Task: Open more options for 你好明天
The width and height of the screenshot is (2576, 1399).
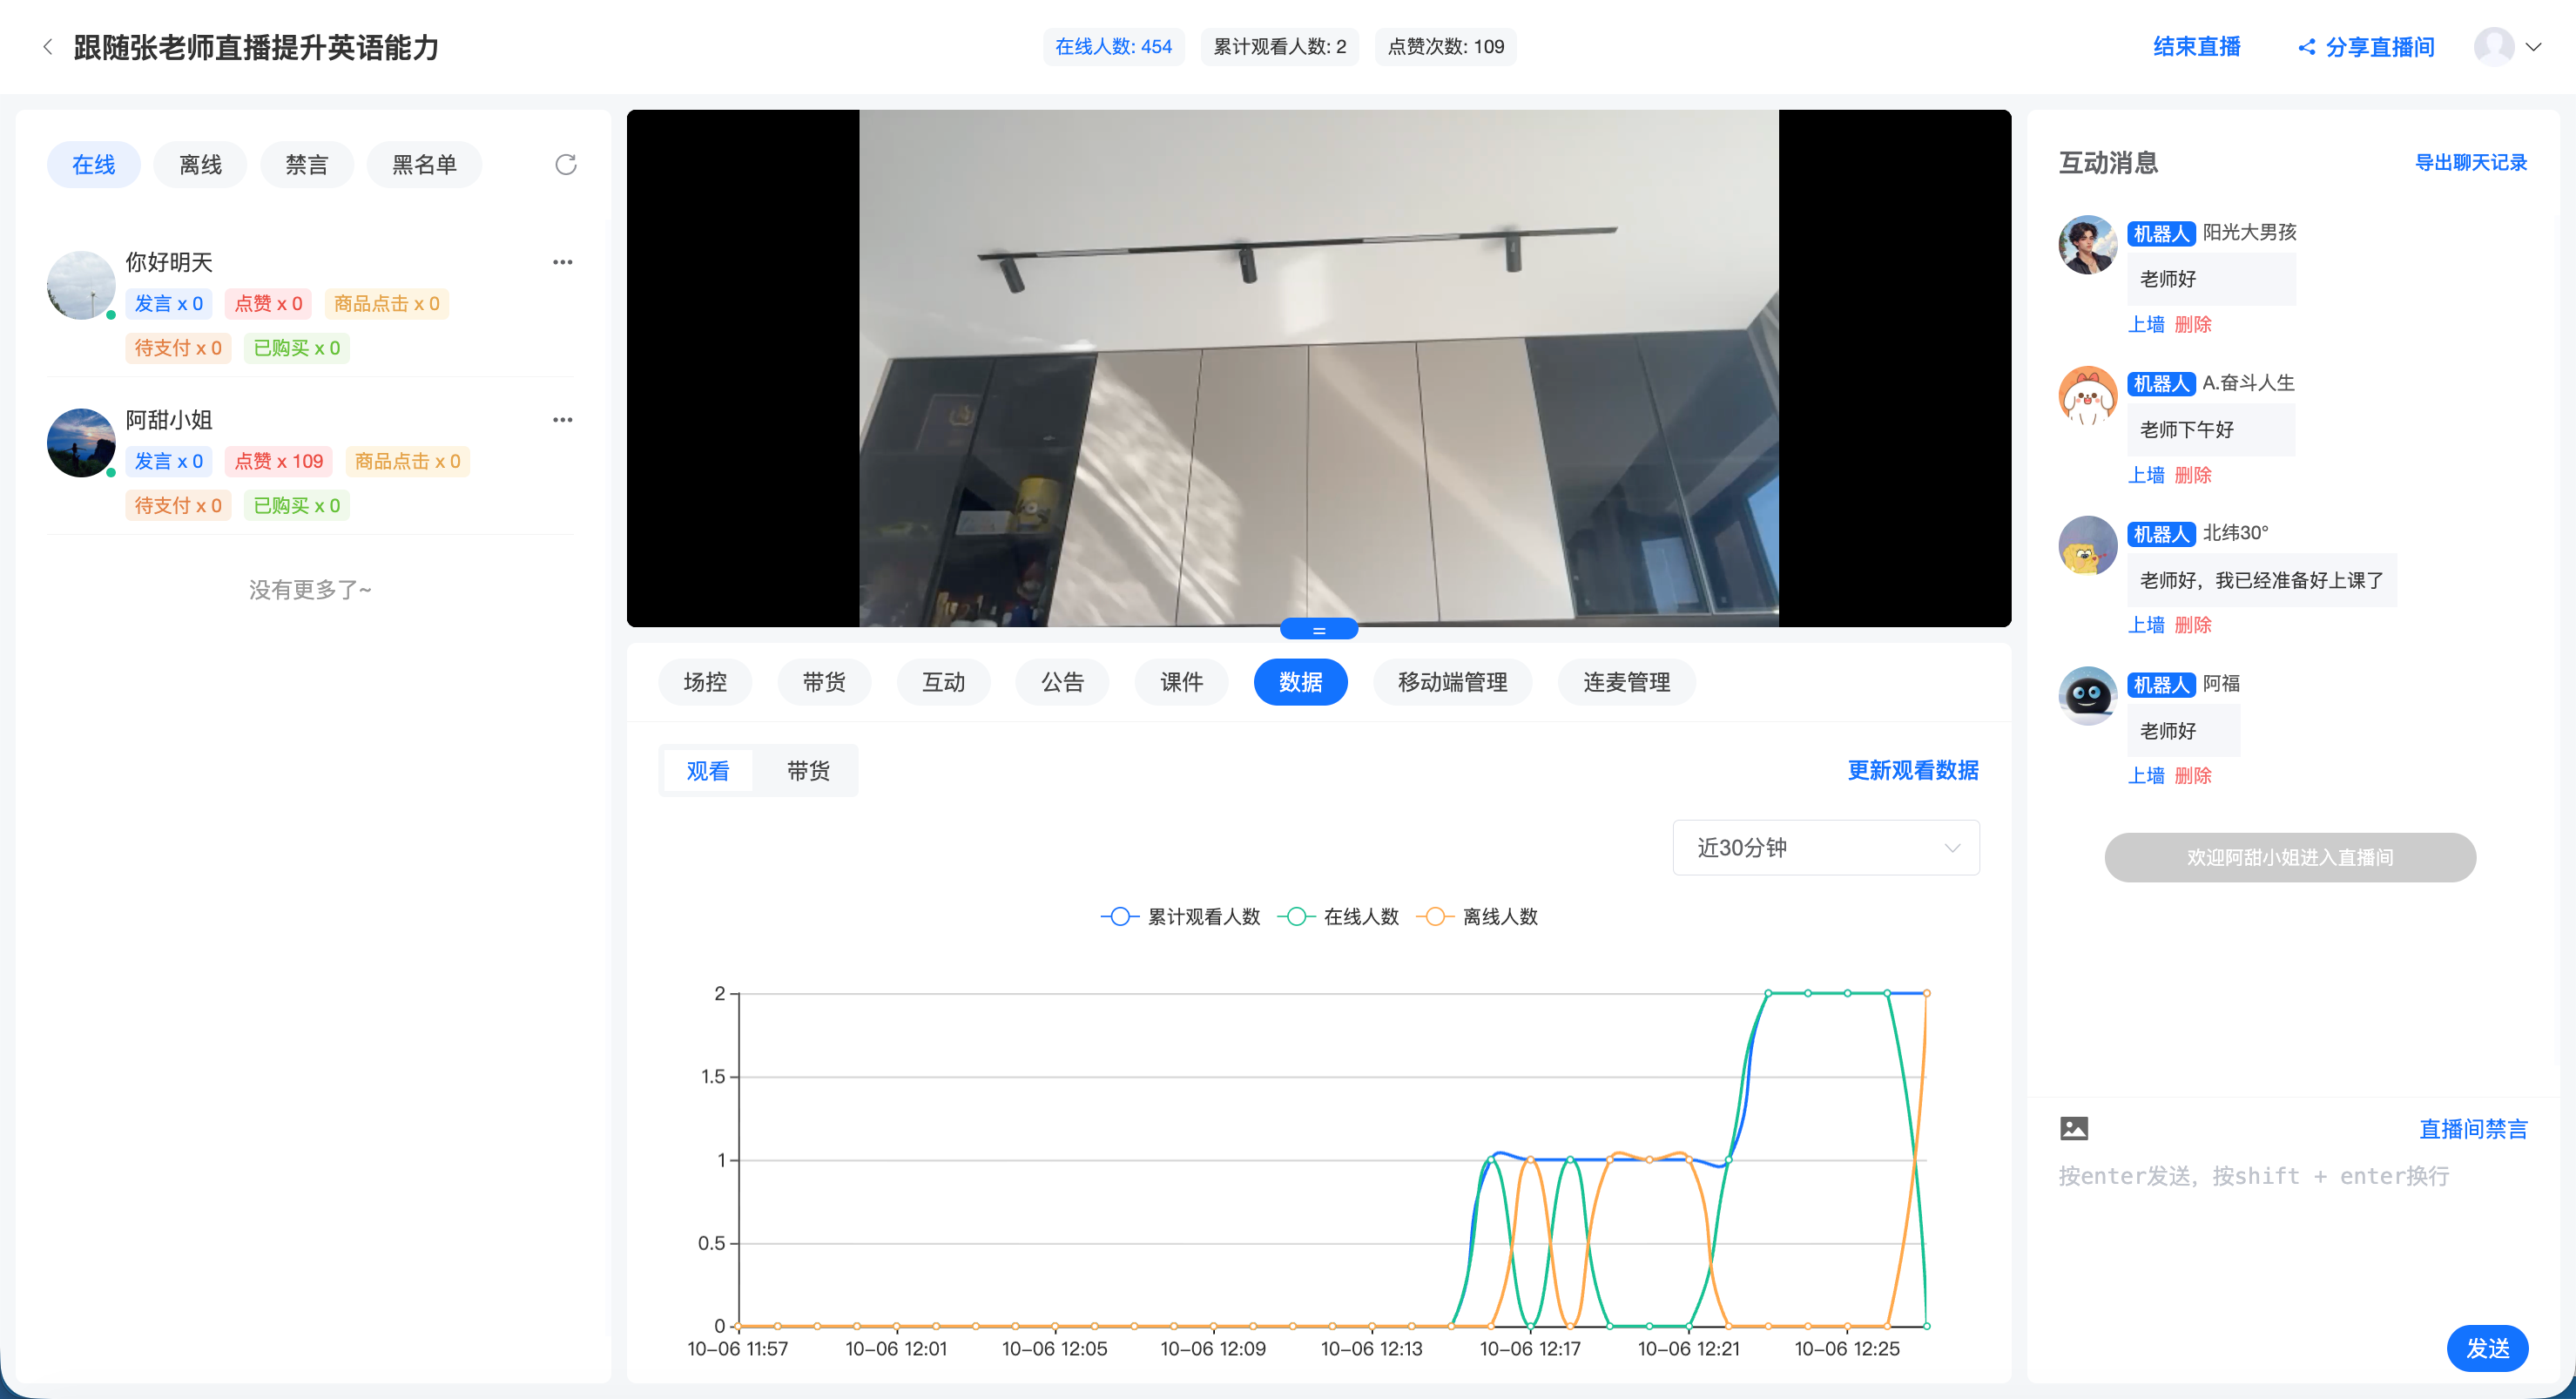Action: 563,262
